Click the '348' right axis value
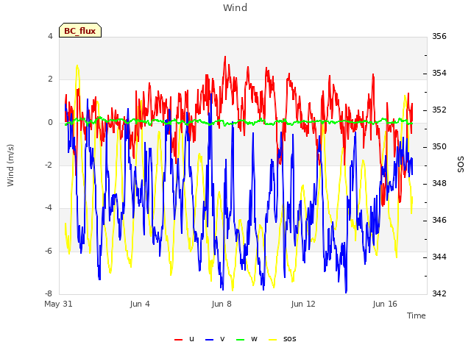The image size is (471, 353). pyautogui.click(x=439, y=183)
